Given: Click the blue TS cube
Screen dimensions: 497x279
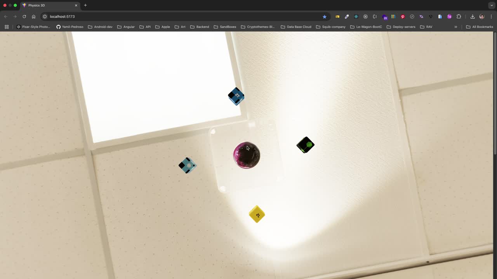Looking at the screenshot, I should (x=236, y=96).
